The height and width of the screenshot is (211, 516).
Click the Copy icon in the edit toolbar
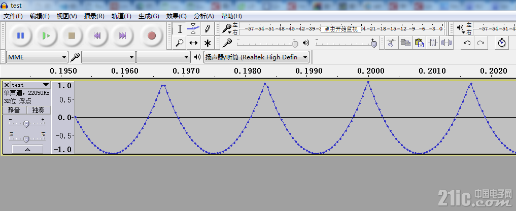405,43
